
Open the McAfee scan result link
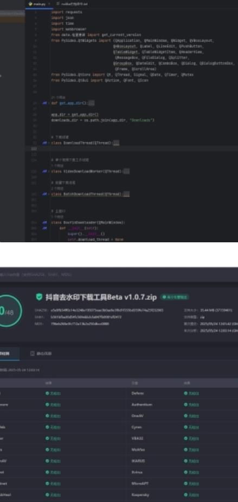194,449
